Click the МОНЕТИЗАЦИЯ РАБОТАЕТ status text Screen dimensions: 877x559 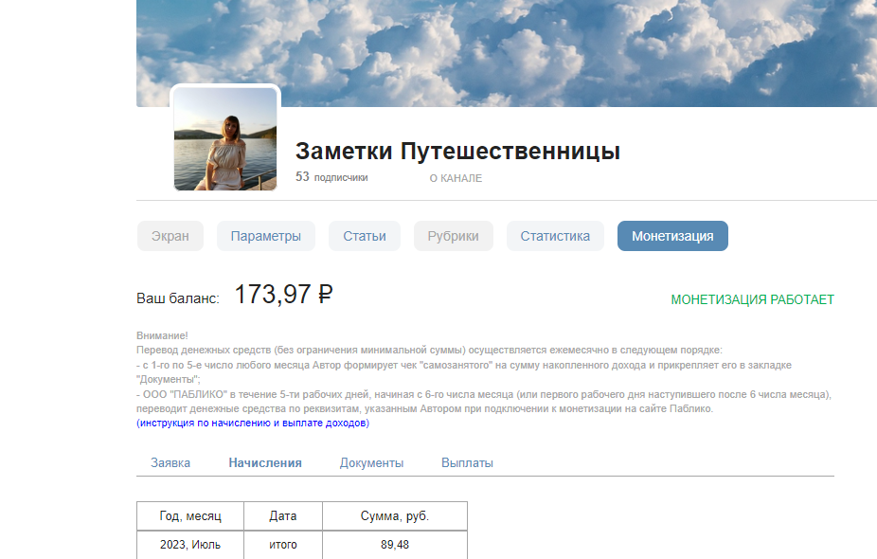coord(752,300)
